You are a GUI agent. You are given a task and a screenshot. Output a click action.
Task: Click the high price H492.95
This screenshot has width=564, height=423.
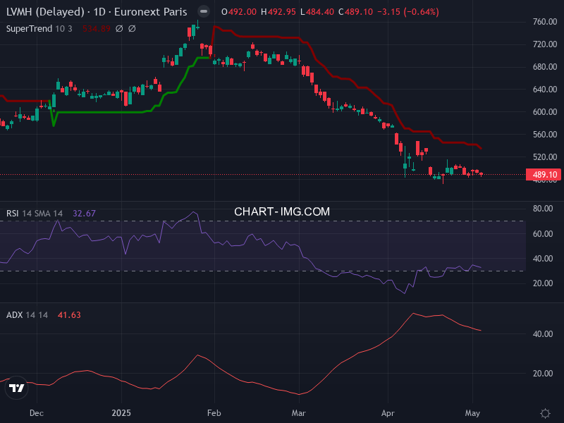pyautogui.click(x=278, y=12)
